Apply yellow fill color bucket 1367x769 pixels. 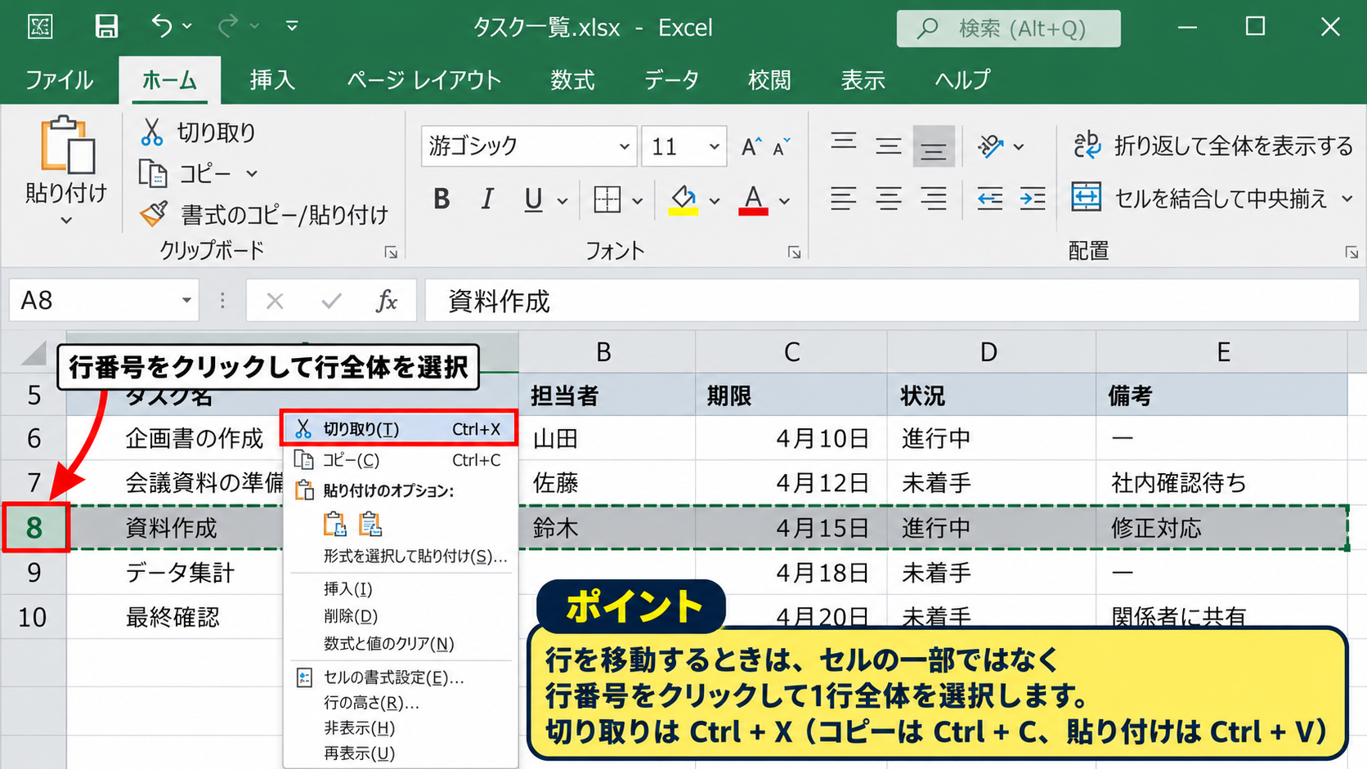683,199
